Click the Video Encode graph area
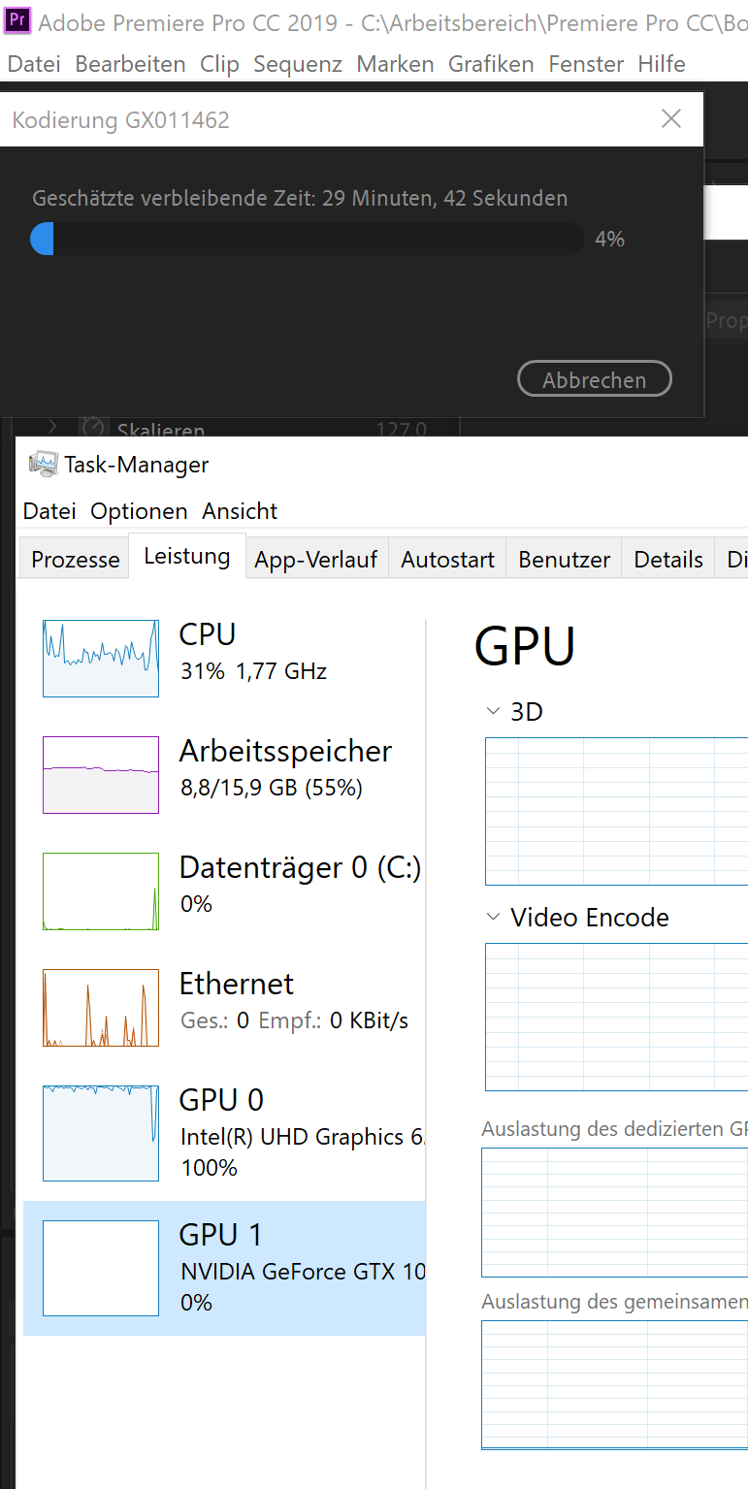Screen dimensions: 748x1489 [x=616, y=1017]
